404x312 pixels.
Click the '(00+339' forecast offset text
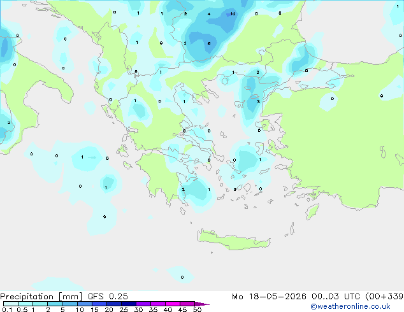tap(384, 297)
